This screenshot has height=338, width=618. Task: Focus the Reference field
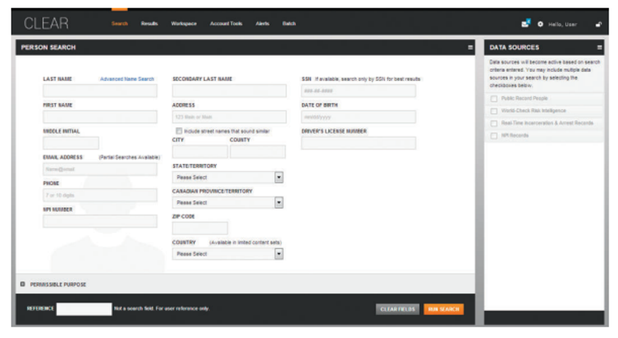84,309
